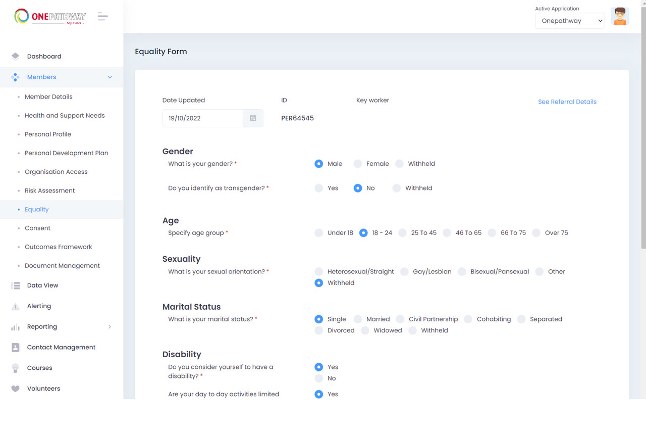Image resolution: width=646 pixels, height=431 pixels.
Task: Collapse the sidebar with the hamburger icon
Action: tap(103, 17)
